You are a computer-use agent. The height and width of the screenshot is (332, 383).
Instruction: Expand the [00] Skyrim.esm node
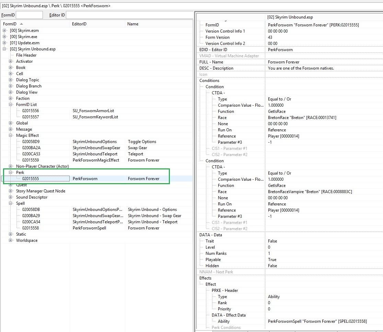(x=4, y=31)
